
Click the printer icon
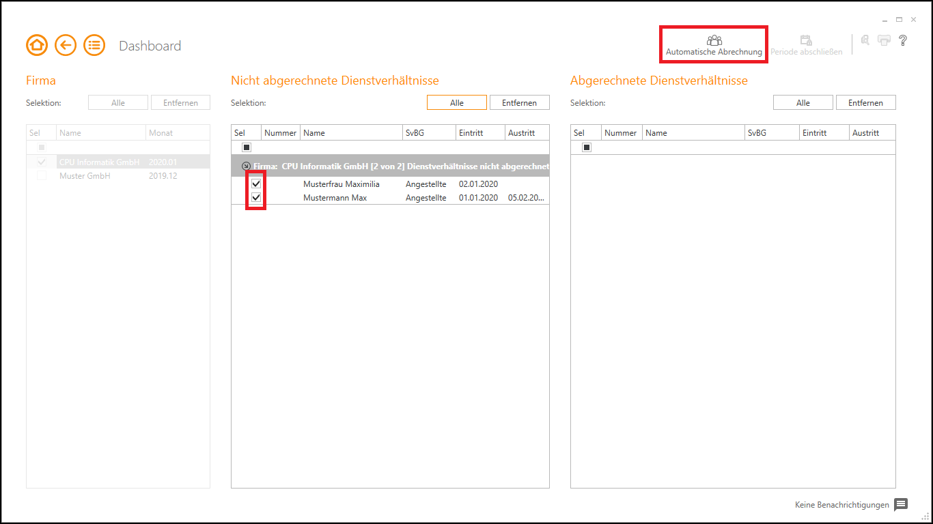coord(884,40)
